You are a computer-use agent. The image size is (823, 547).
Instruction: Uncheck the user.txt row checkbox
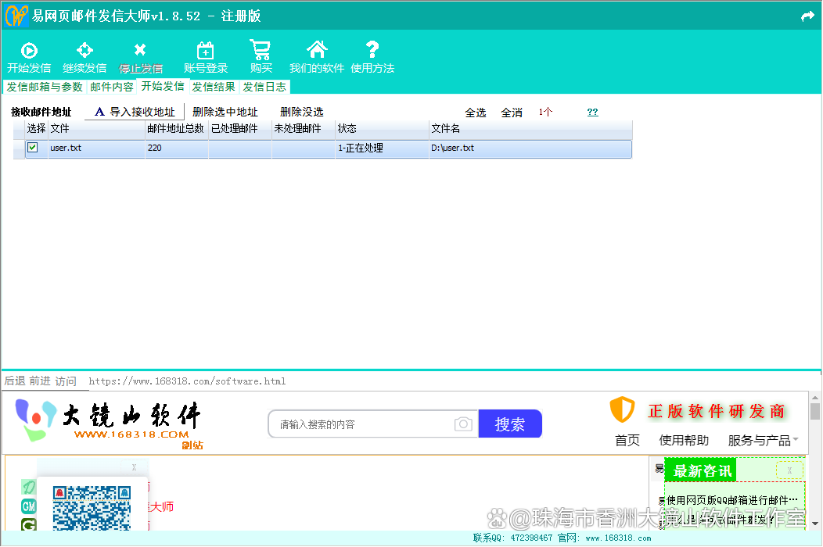pos(33,148)
